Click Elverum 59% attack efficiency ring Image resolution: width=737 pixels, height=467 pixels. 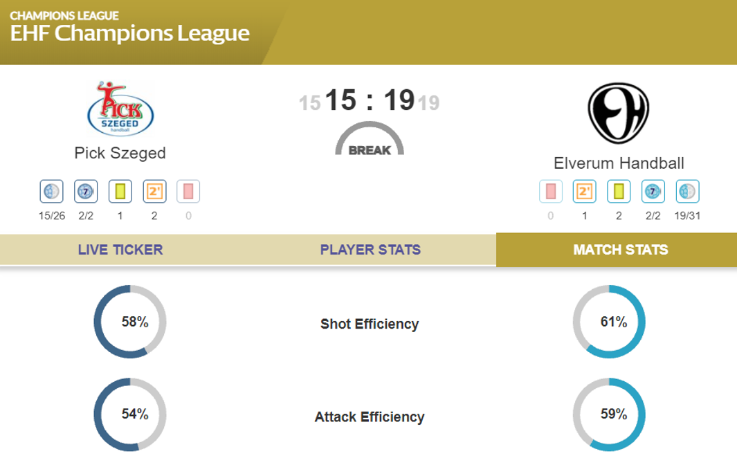[x=609, y=414]
